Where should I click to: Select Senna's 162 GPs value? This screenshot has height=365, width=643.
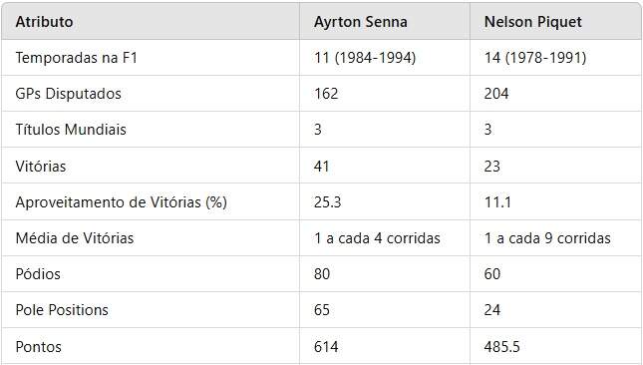[326, 94]
